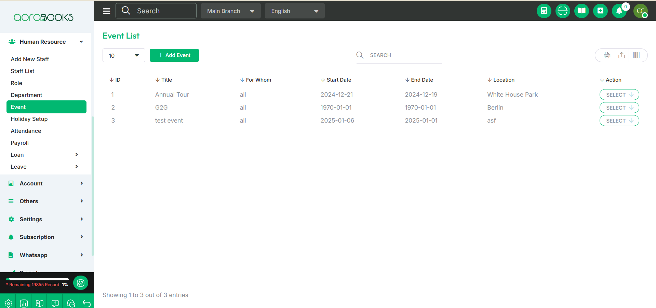The width and height of the screenshot is (656, 308).
Task: Change the 10 entries per page dropdown
Action: click(124, 55)
